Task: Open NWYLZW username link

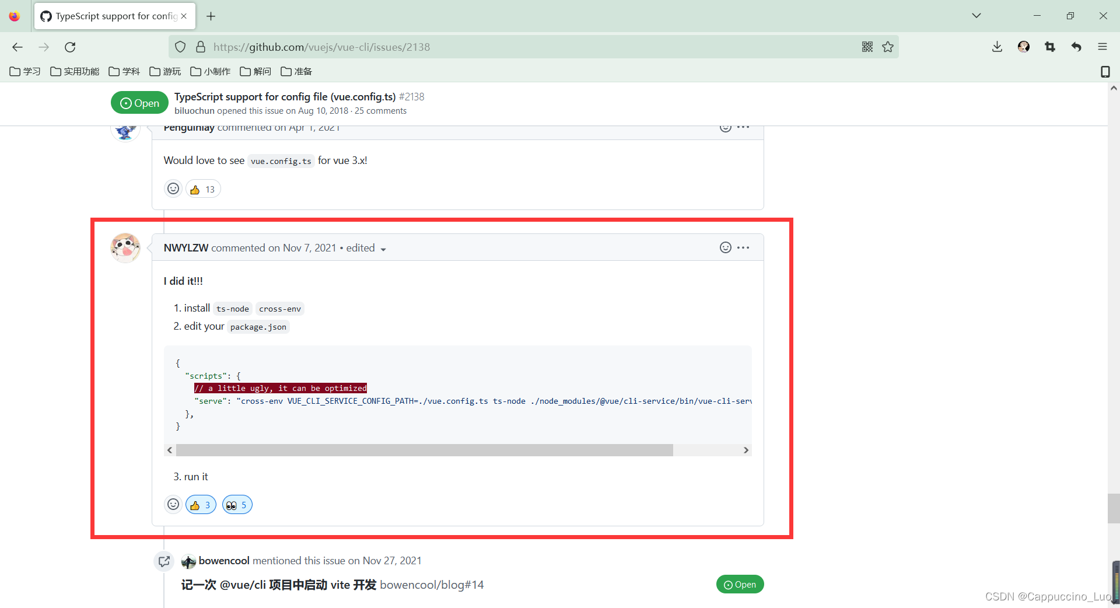Action: point(186,248)
